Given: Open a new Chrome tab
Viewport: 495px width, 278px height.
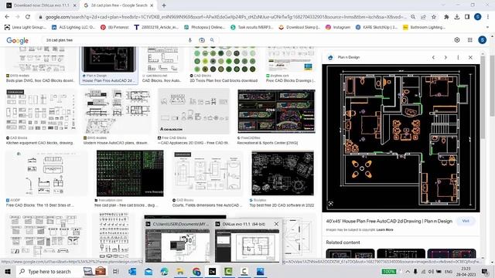Looking at the screenshot, I should click(x=164, y=5).
